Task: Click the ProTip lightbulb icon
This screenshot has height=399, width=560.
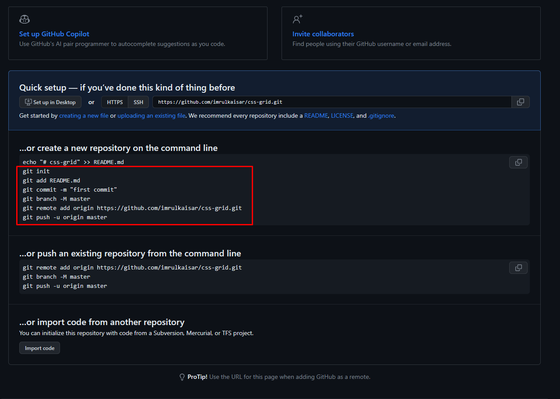Action: click(x=182, y=377)
